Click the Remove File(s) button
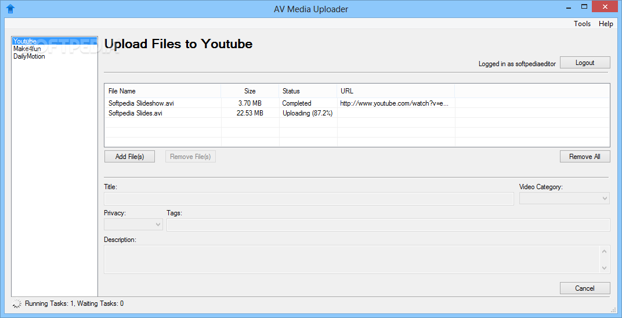The width and height of the screenshot is (622, 318). 190,157
